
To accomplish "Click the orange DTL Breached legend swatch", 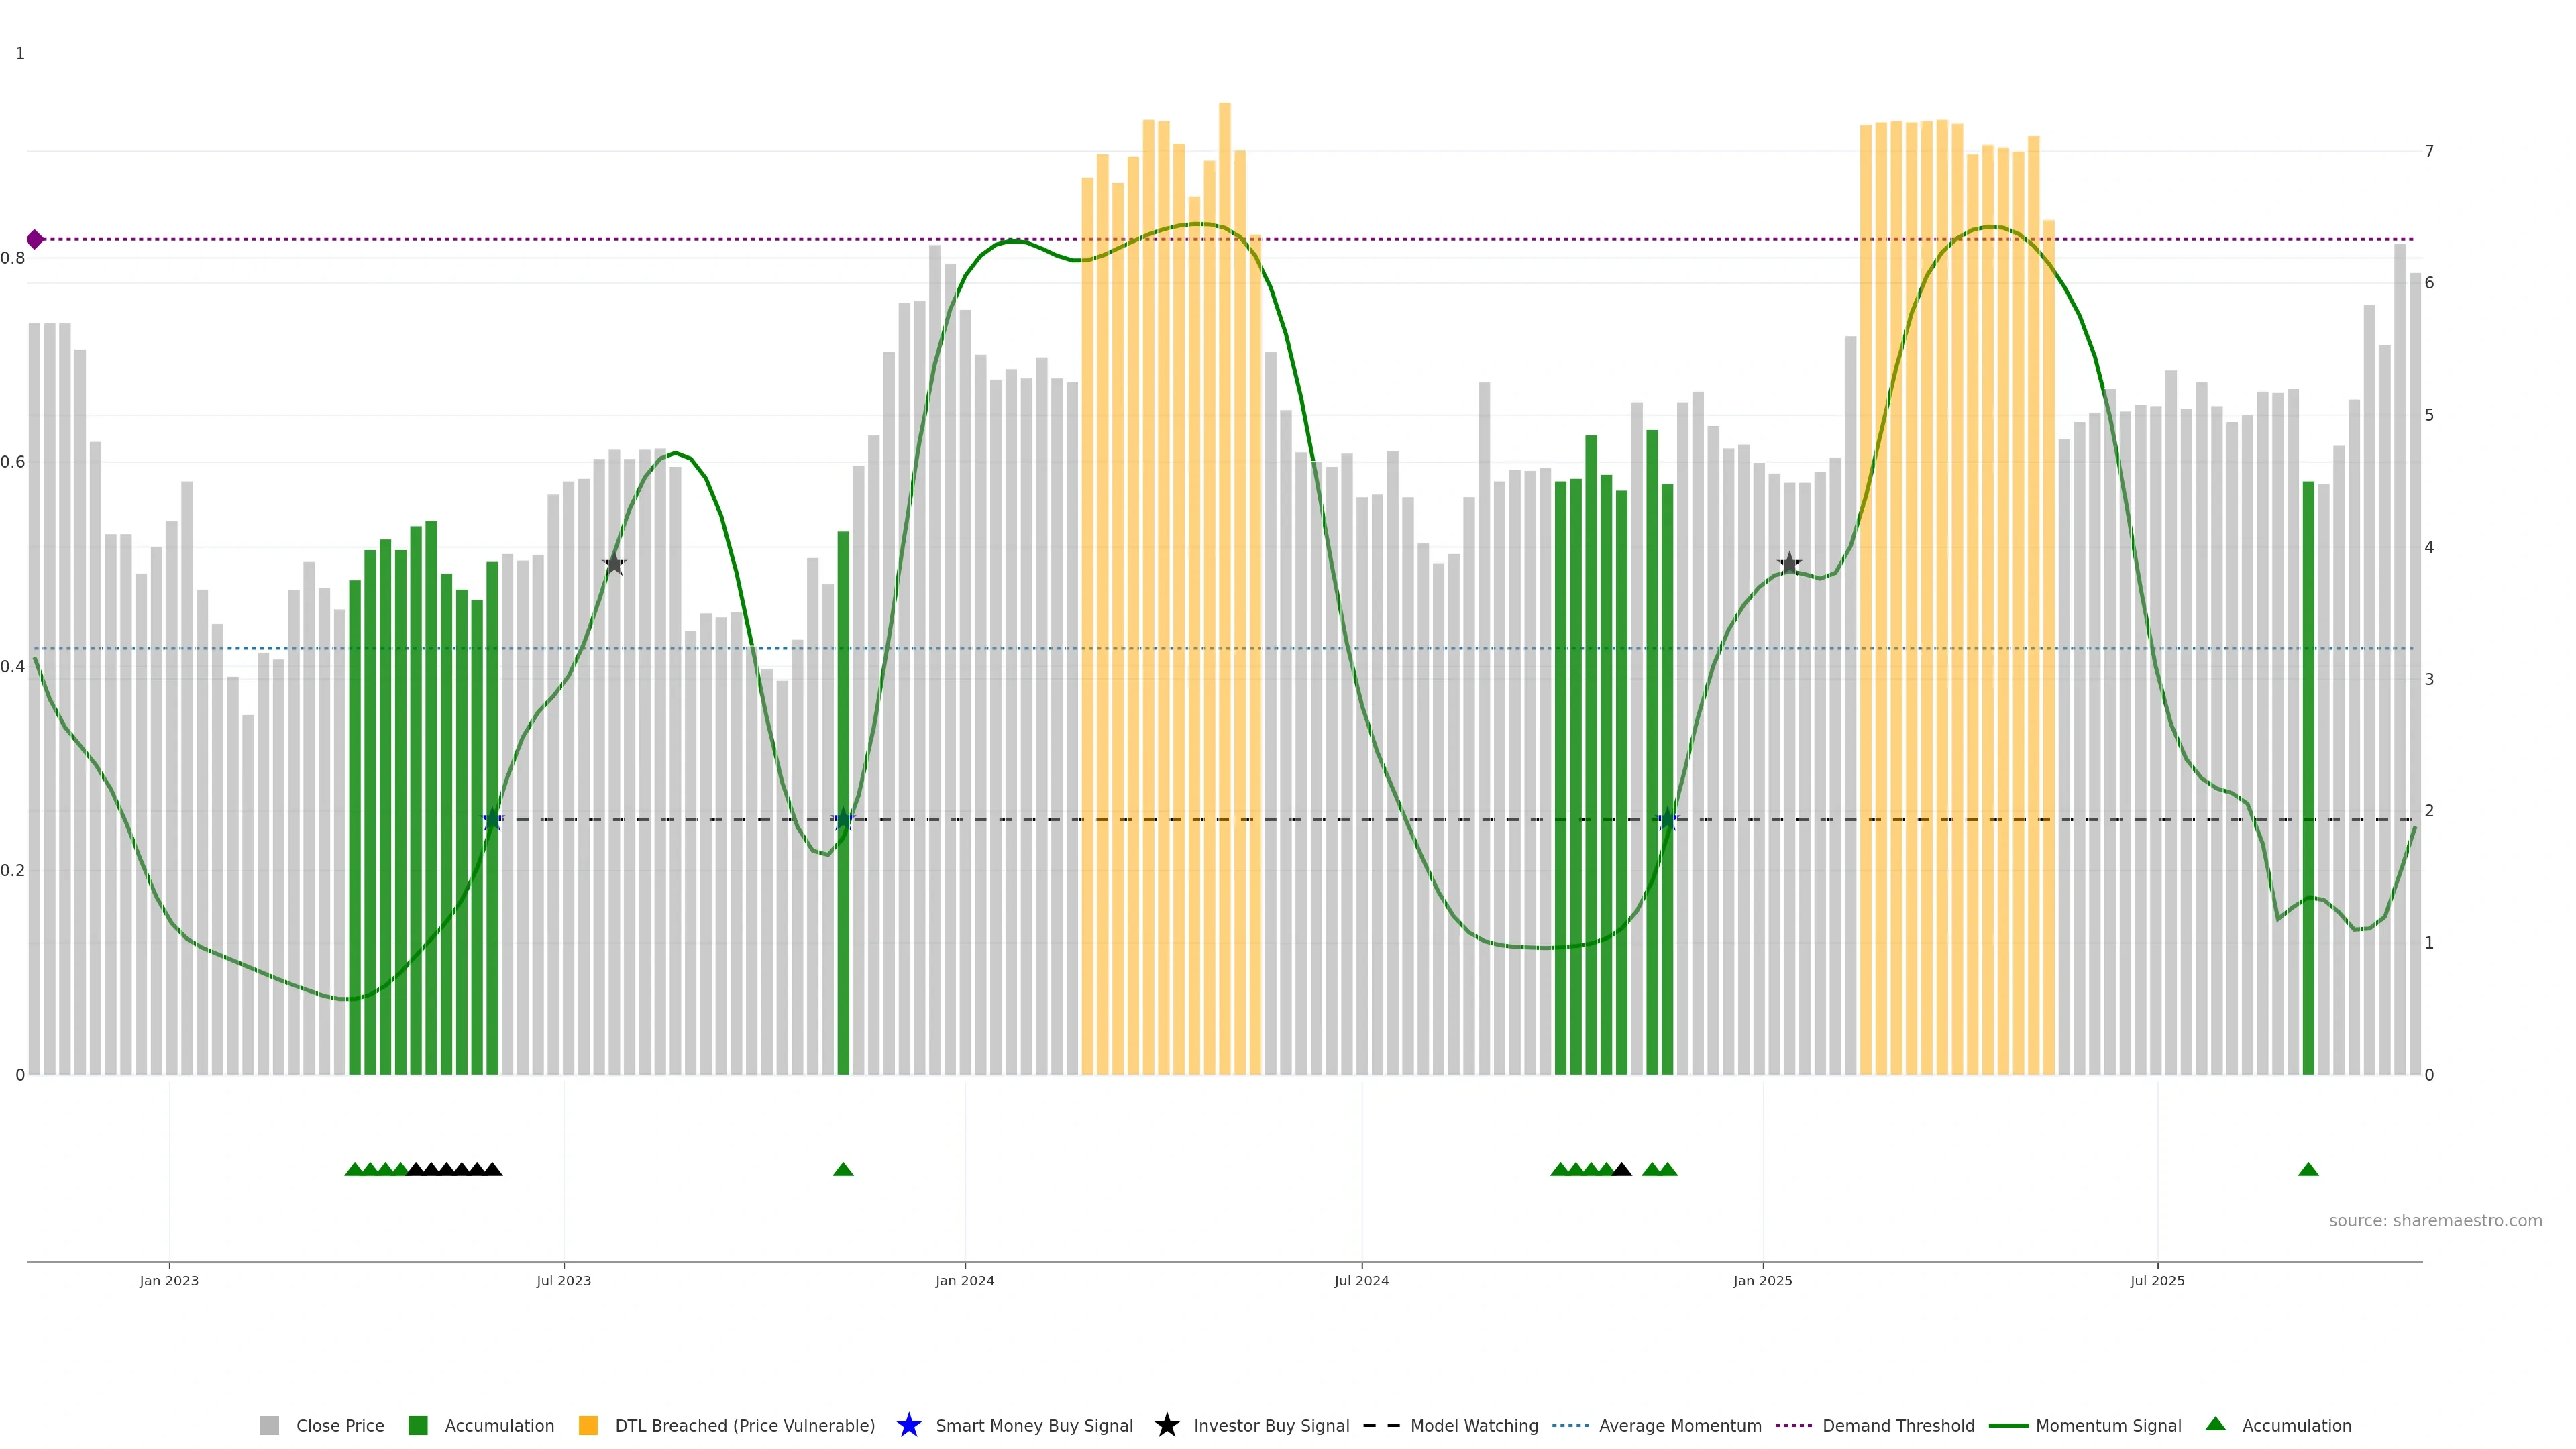I will pos(588,1425).
